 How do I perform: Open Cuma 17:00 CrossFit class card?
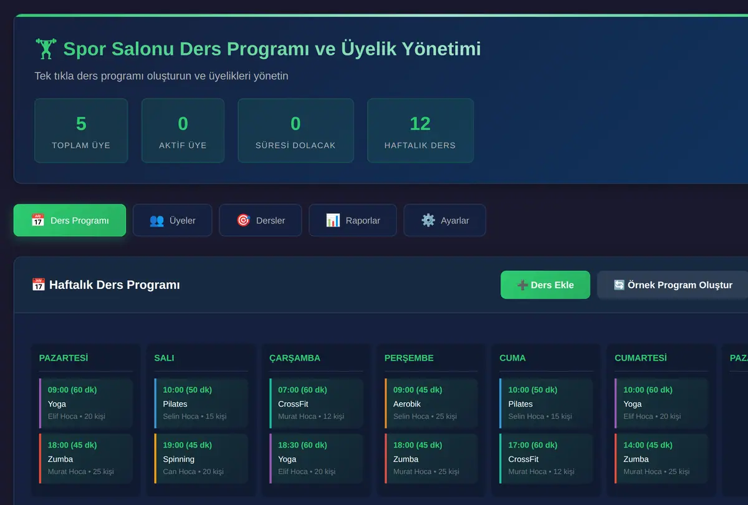(x=547, y=458)
